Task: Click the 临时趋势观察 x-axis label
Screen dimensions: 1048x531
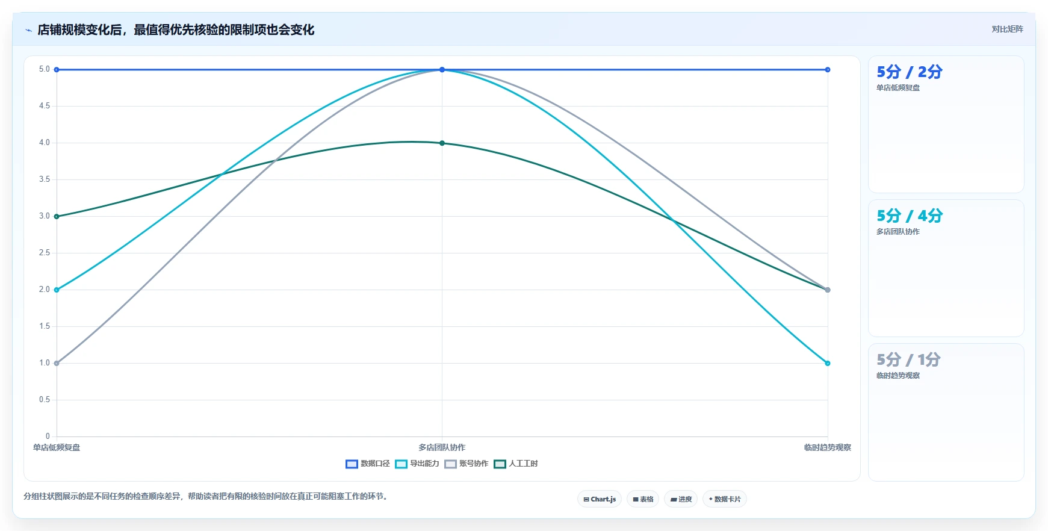Action: [828, 448]
